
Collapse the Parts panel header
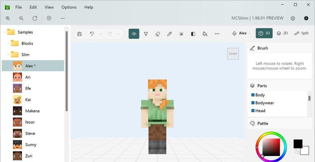[x=279, y=85]
